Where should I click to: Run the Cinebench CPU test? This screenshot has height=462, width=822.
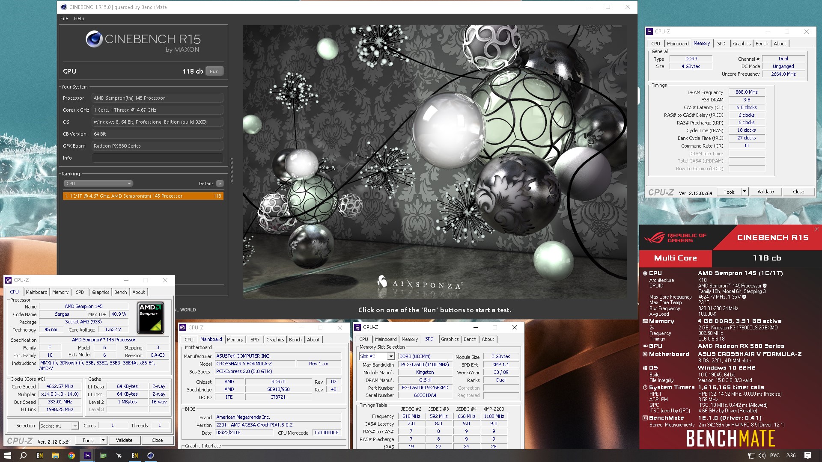[x=214, y=71]
